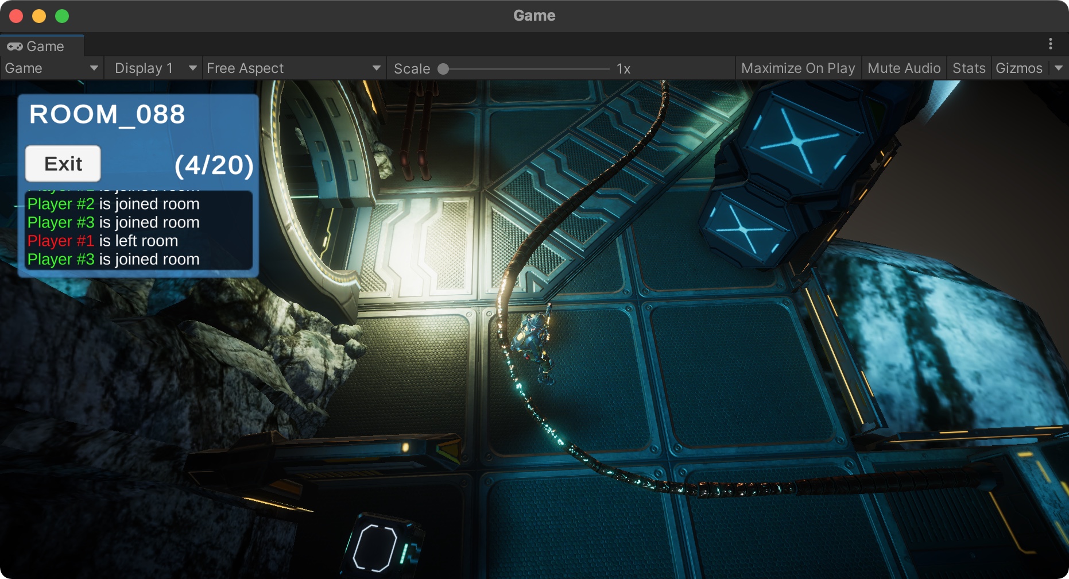This screenshot has height=579, width=1069.
Task: Open the Game view mode dropdown
Action: (52, 68)
